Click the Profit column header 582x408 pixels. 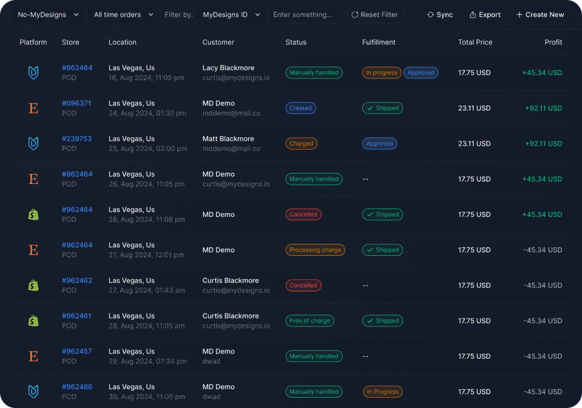point(553,42)
